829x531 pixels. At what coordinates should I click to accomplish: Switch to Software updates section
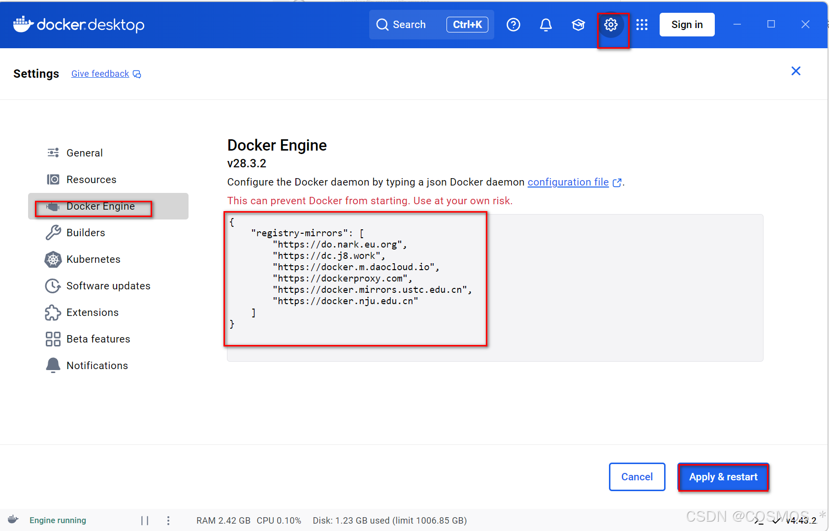click(108, 286)
